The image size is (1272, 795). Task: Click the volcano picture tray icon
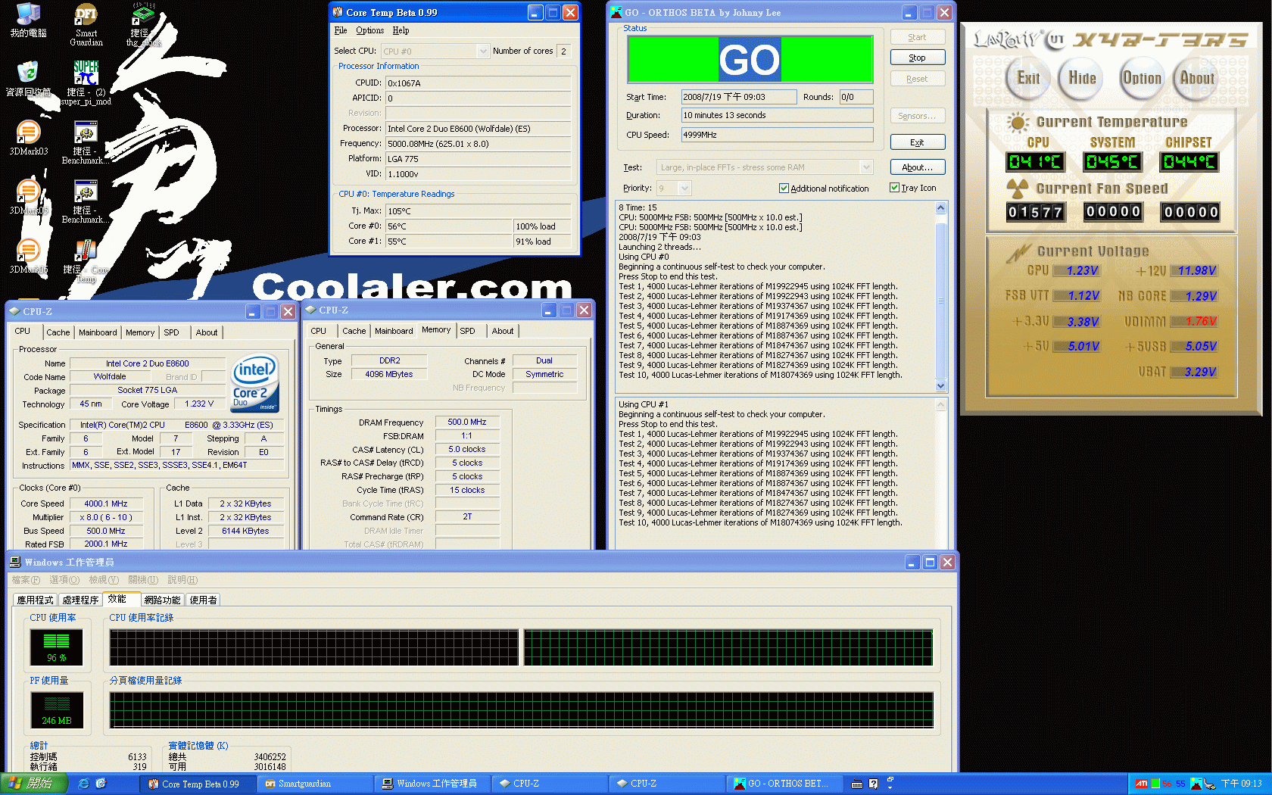pyautogui.click(x=1196, y=784)
